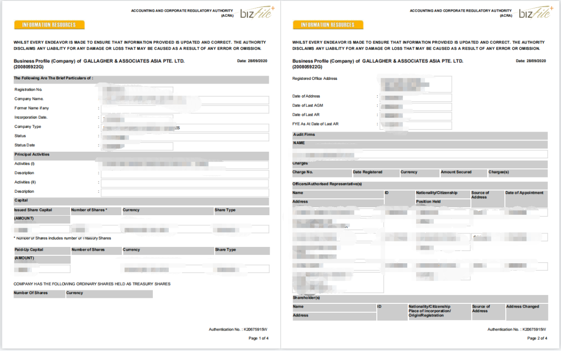Focus the Status Date field
This screenshot has width=561, height=351.
coord(137,146)
